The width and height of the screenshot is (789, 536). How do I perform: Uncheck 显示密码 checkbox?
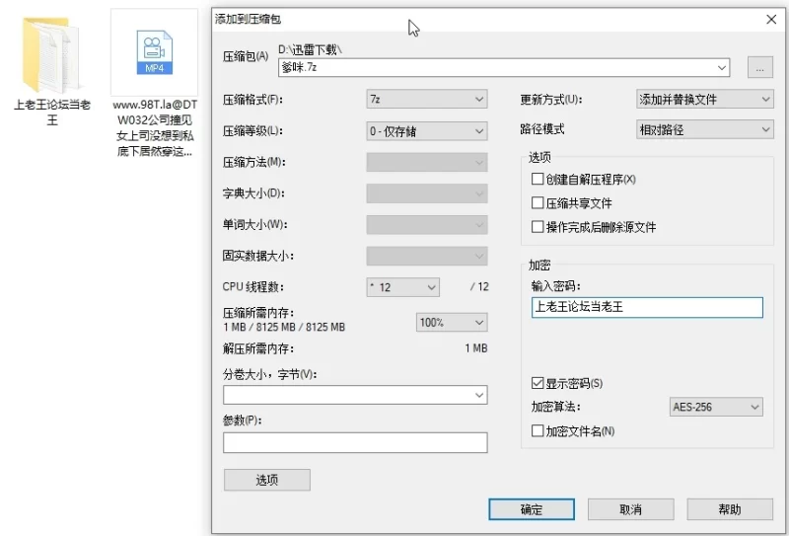[538, 383]
